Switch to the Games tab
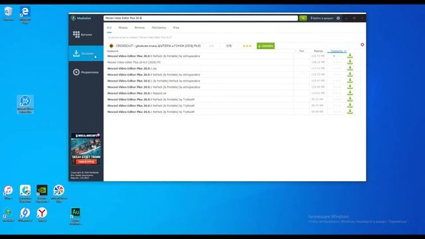 176,28
